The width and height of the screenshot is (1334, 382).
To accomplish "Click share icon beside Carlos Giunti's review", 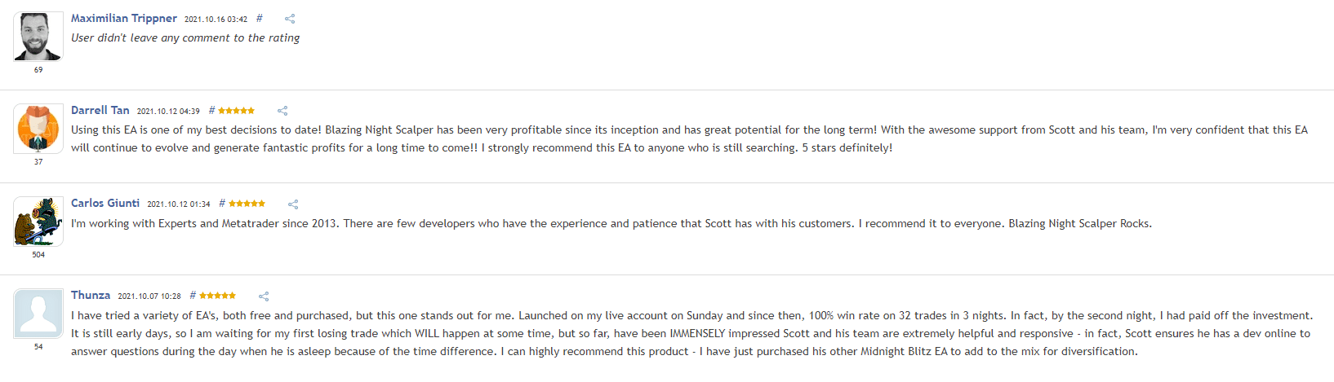I will pyautogui.click(x=293, y=204).
